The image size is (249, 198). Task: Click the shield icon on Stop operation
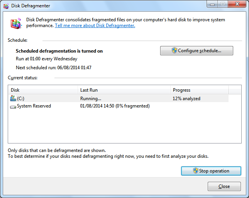coord(195,171)
